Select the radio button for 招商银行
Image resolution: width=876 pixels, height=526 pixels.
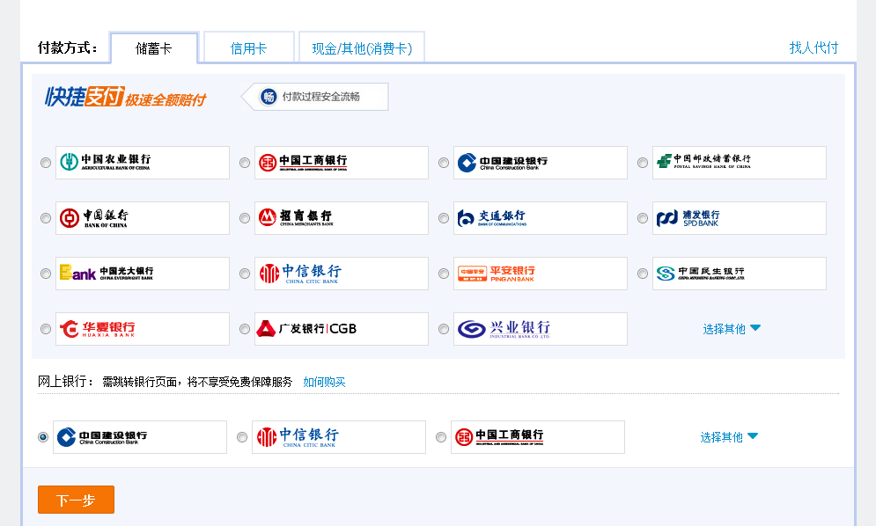click(x=245, y=218)
